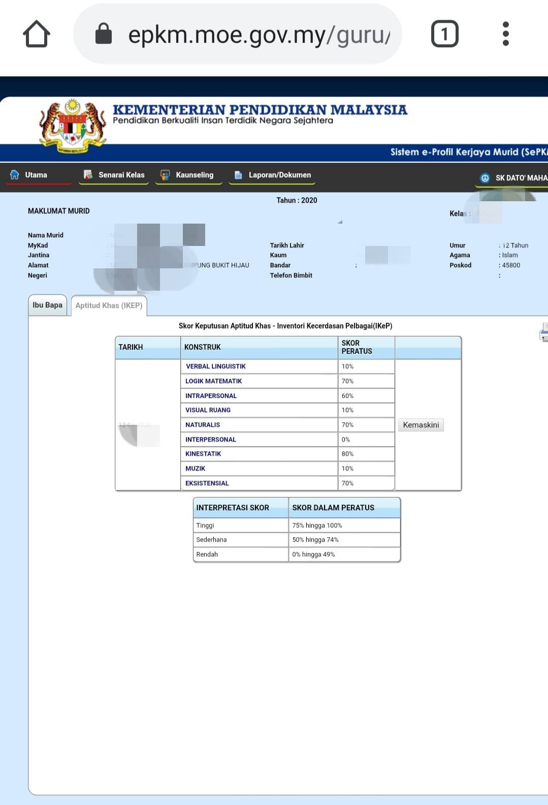Click the Tahun : 2020 label
Viewport: 548px width, 805px height.
pyautogui.click(x=297, y=200)
